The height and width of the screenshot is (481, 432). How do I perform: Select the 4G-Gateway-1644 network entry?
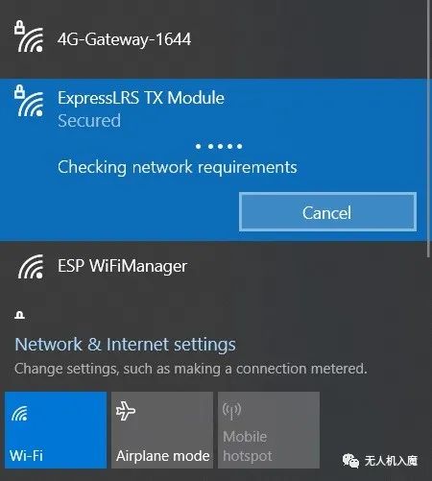tap(213, 39)
